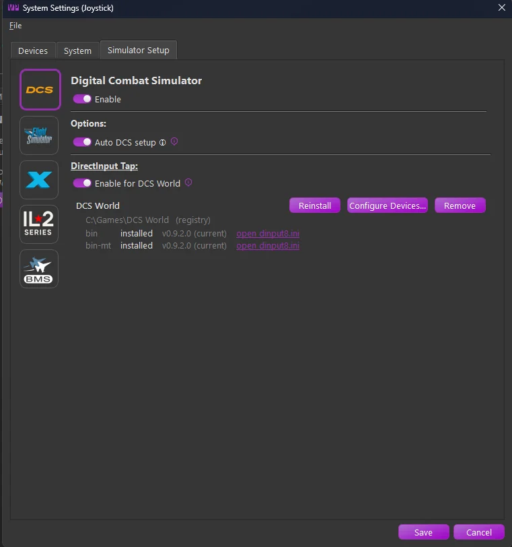
Task: Cancel the settings dialog
Action: [479, 532]
